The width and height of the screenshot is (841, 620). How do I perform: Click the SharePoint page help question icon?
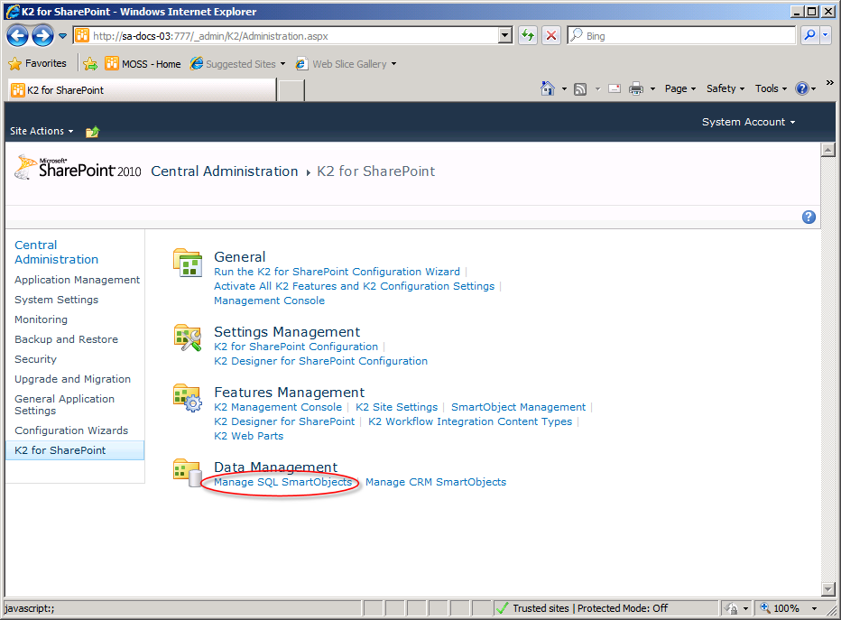click(x=809, y=217)
